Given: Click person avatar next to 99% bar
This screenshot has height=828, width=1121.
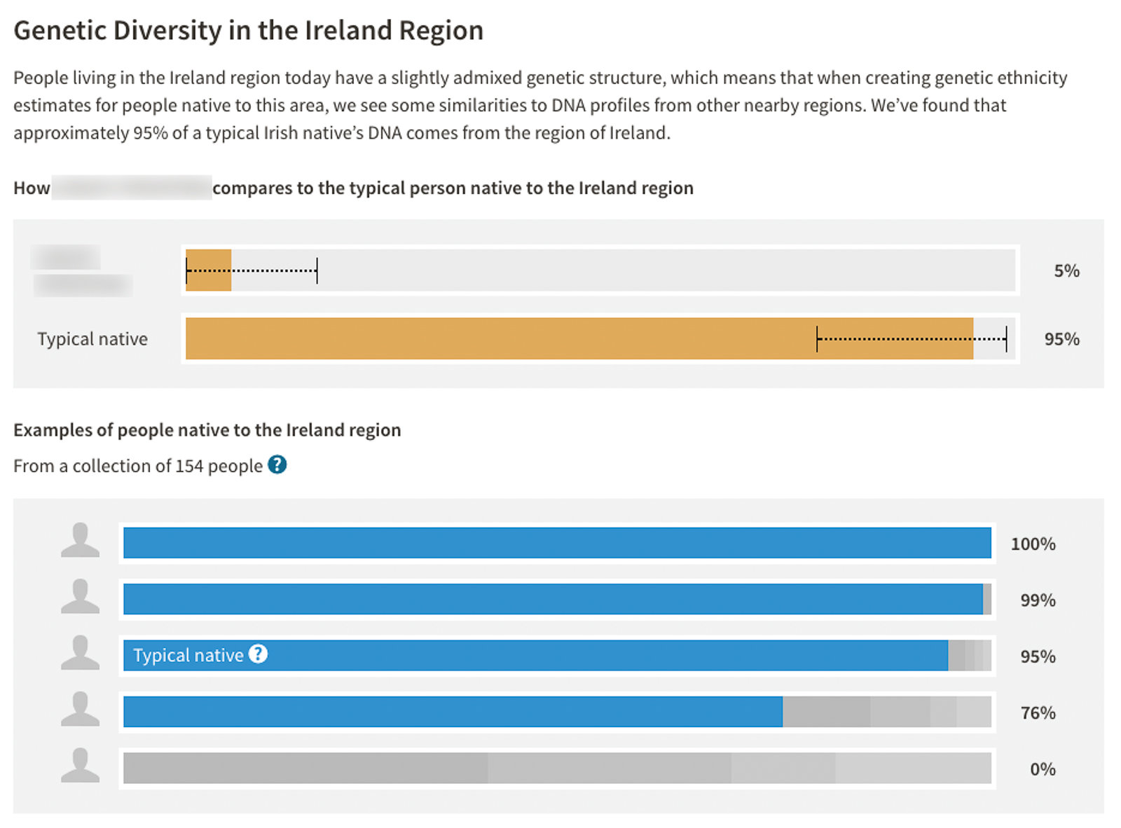Looking at the screenshot, I should [80, 598].
